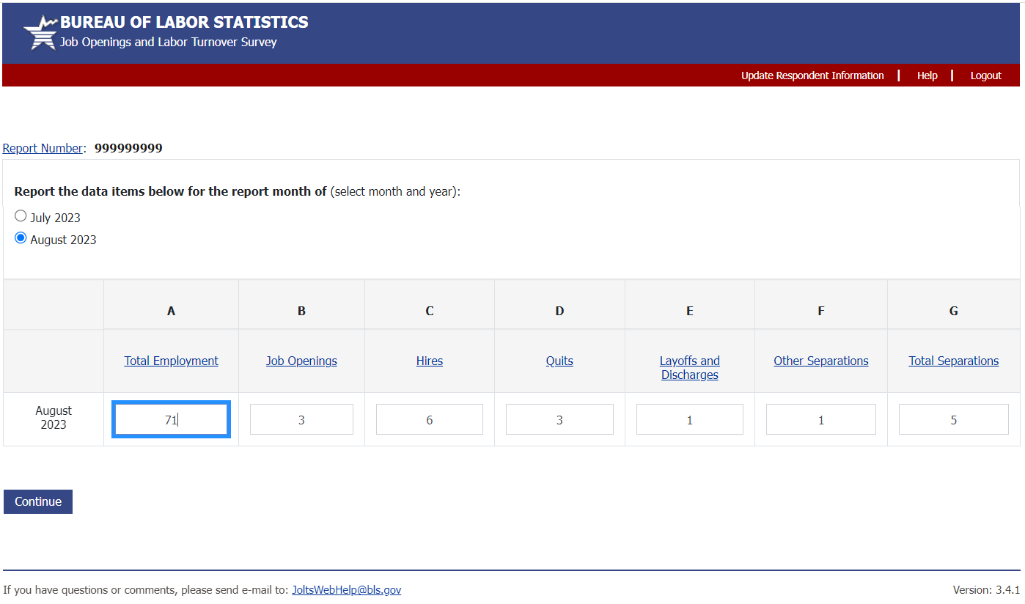The image size is (1025, 604).
Task: Click the Total Separations column link
Action: [953, 361]
